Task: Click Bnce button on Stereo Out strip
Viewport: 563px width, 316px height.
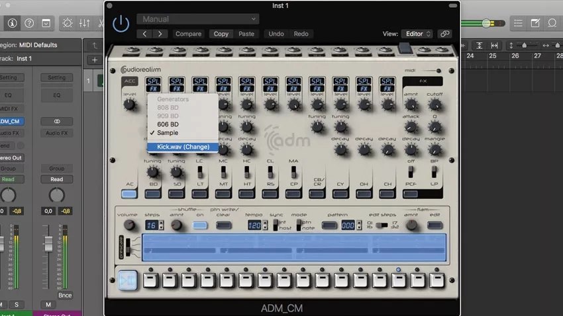Action: 65,296
